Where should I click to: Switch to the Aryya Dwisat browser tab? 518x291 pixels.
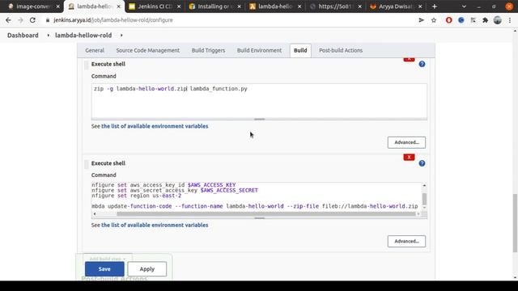(395, 6)
